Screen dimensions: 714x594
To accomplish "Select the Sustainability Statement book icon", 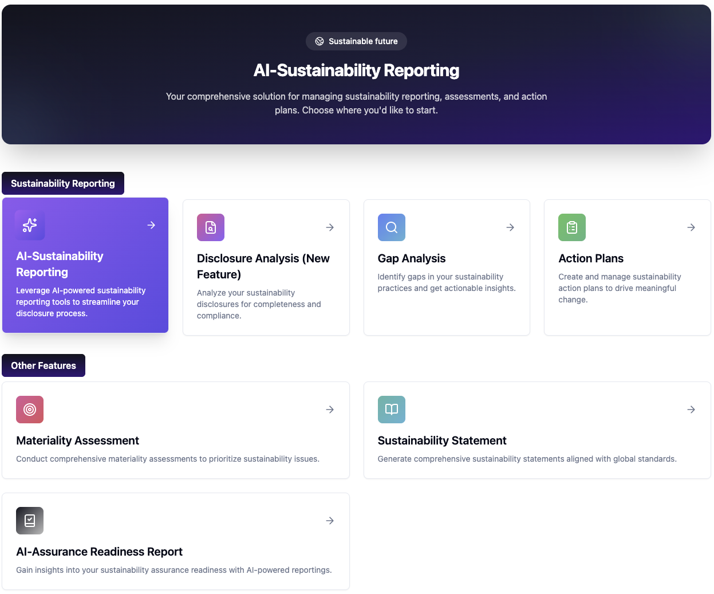I will pyautogui.click(x=391, y=410).
